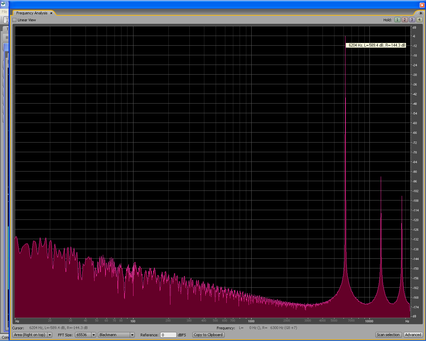Click the 6204 Hz tooltip on graph

pos(376,45)
